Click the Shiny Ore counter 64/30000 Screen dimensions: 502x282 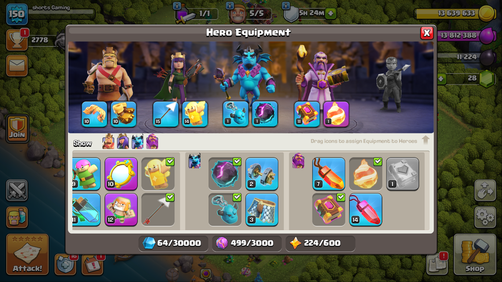tap(173, 243)
